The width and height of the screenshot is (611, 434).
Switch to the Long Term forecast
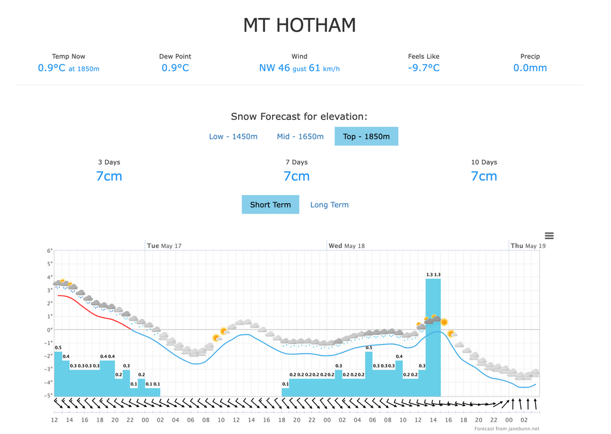point(329,204)
